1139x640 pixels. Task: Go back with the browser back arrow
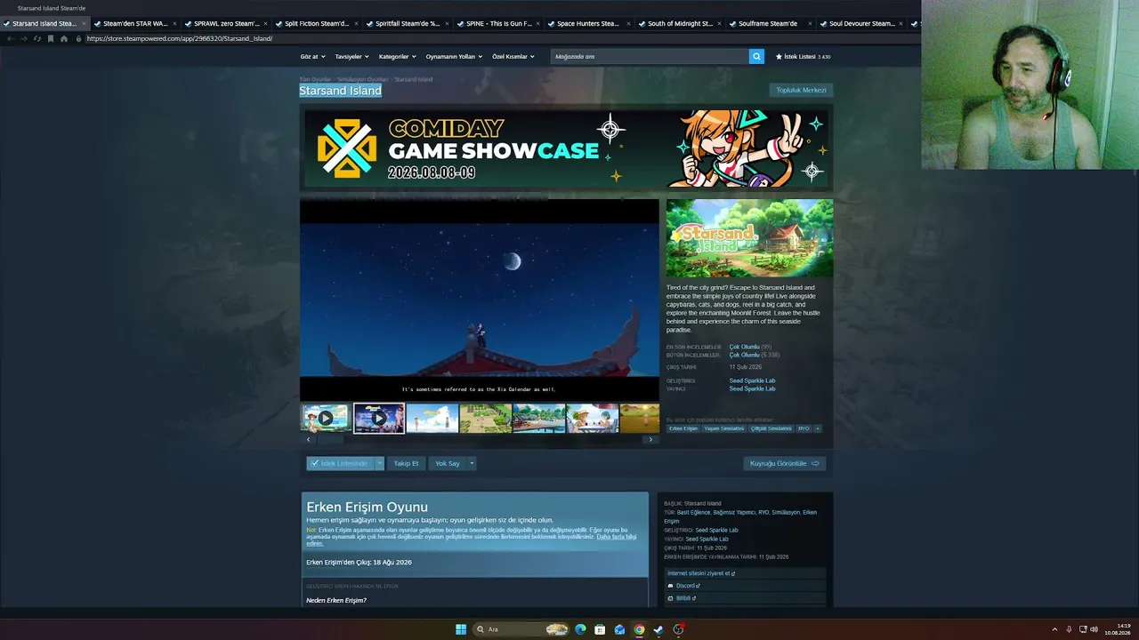click(11, 38)
